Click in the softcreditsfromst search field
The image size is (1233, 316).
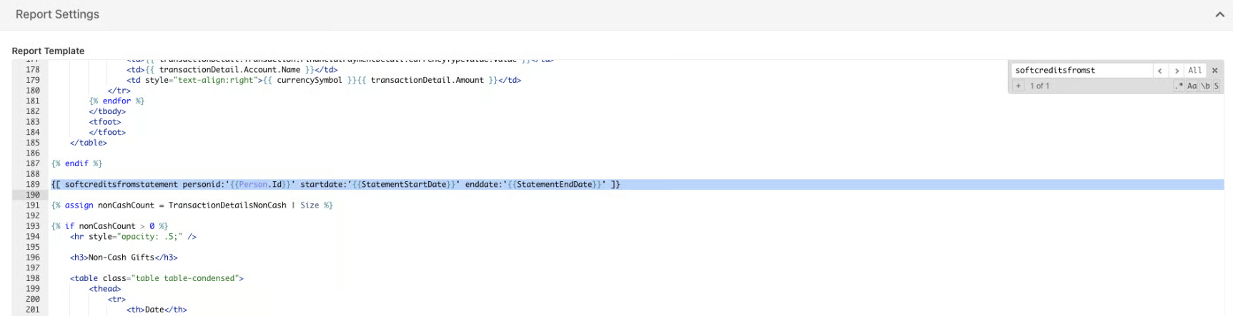coord(1081,71)
